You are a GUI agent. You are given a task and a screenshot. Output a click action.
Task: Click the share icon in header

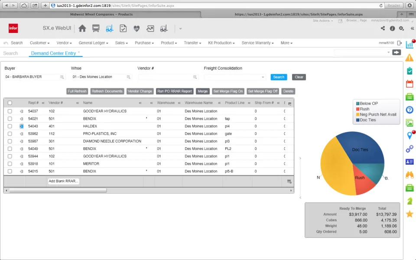point(383,29)
